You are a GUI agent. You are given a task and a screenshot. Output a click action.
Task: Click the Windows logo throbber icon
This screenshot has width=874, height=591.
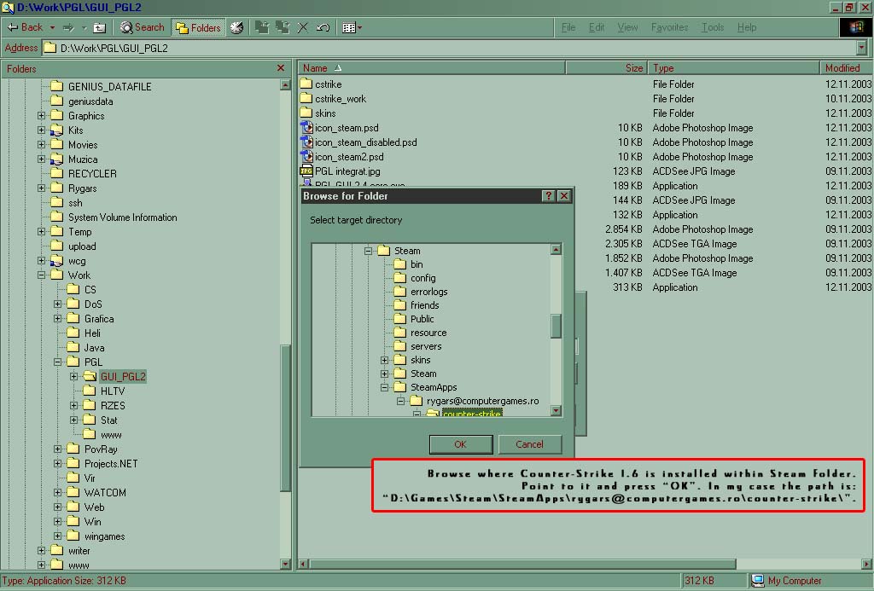(855, 27)
